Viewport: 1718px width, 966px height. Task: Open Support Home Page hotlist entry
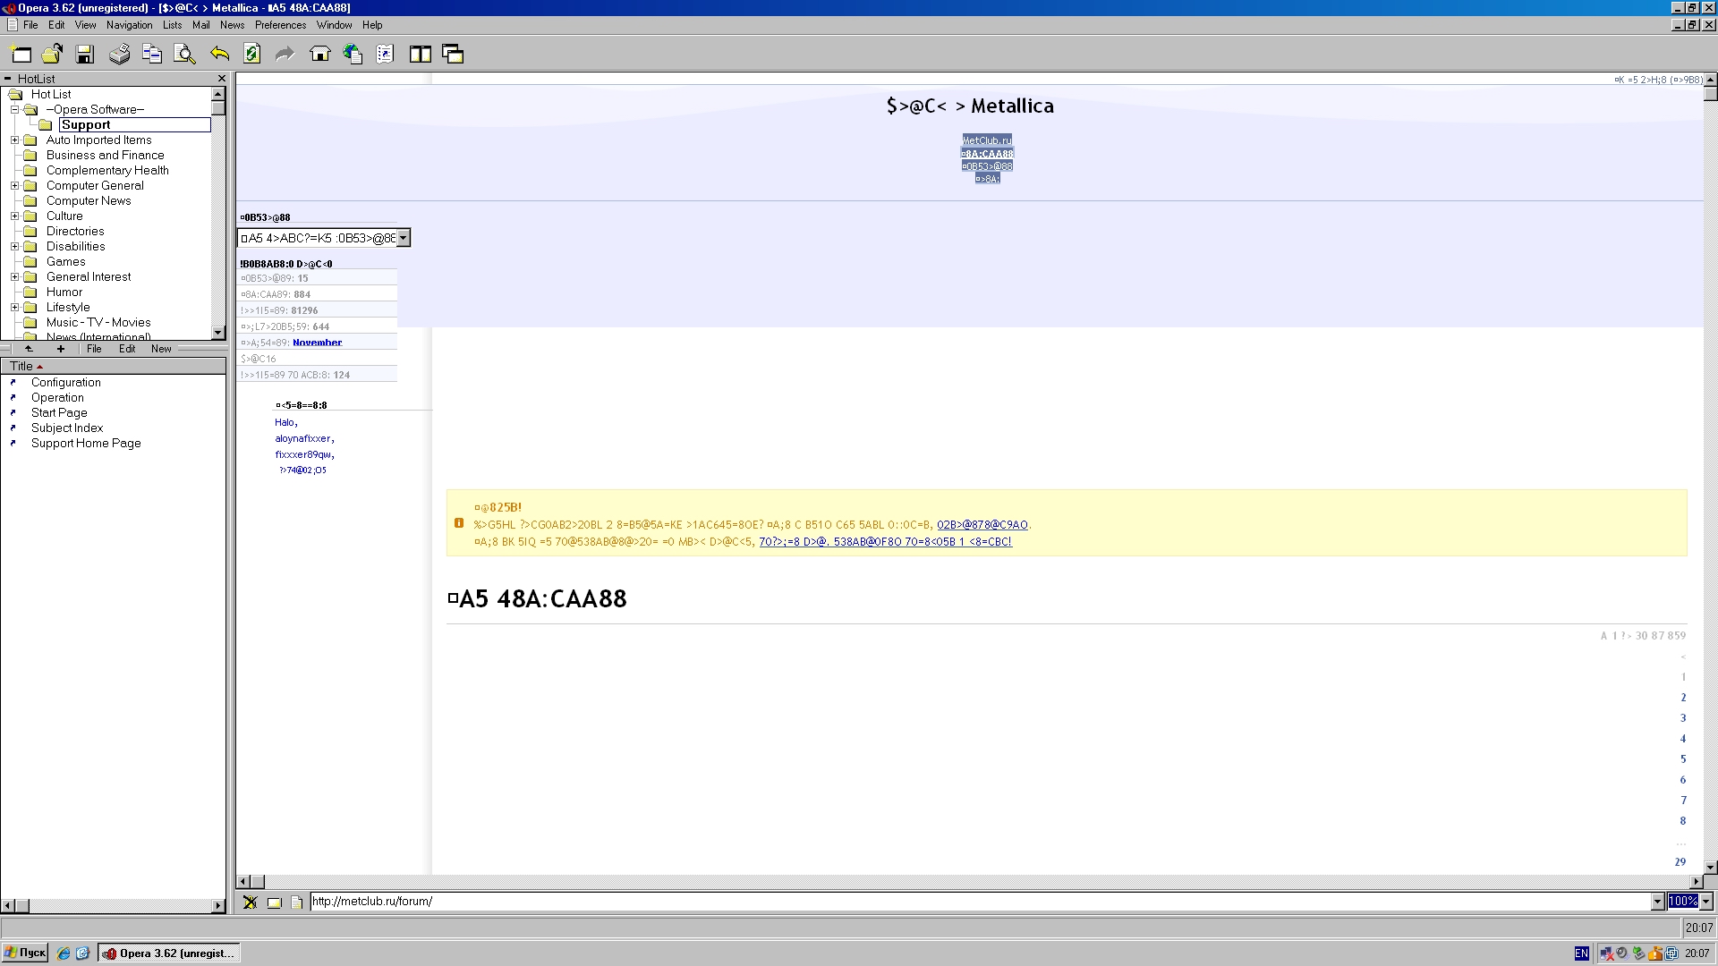pos(86,444)
